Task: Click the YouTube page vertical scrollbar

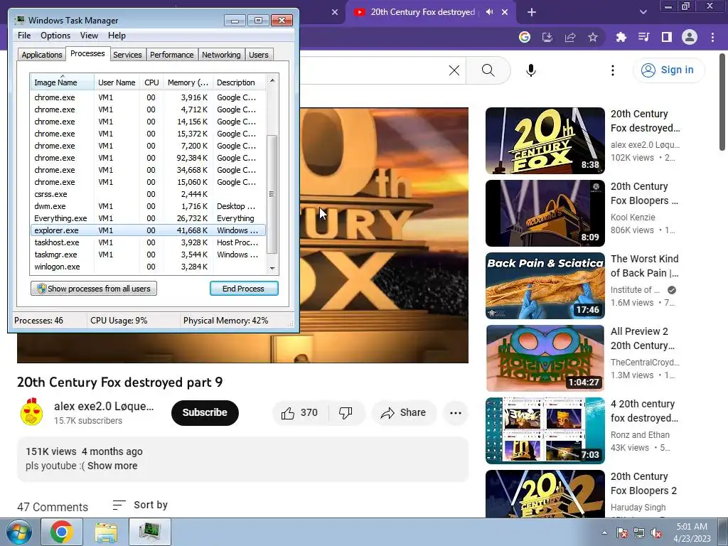Action: (x=722, y=101)
